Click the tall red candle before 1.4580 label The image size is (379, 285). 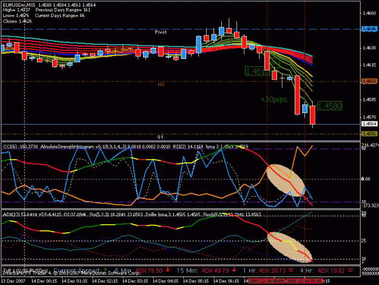(x=297, y=95)
